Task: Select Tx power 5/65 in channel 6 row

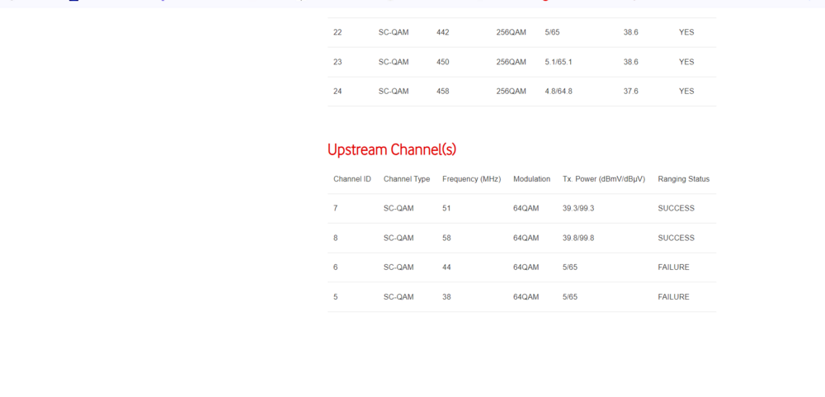Action: [x=570, y=267]
